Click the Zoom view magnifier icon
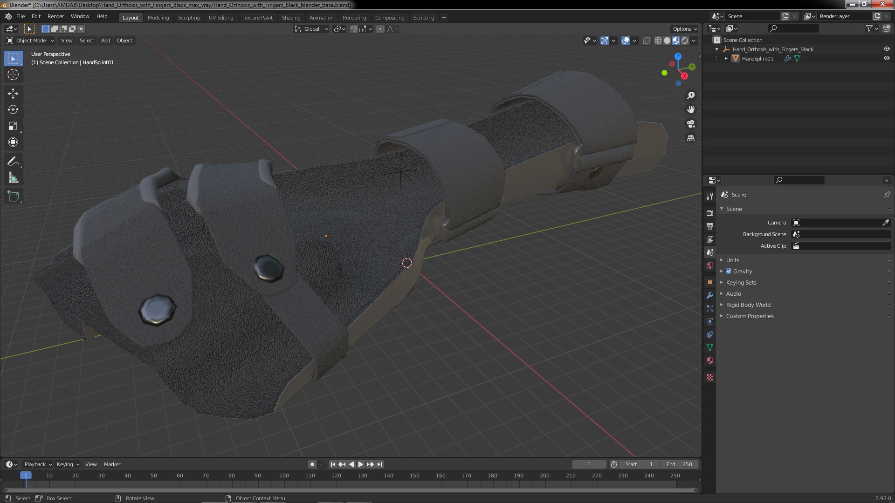The height and width of the screenshot is (503, 895). pyautogui.click(x=691, y=95)
